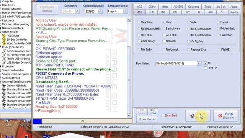The width and height of the screenshot is (245, 138).
Task: Select the NetLock option
Action: 164,41
